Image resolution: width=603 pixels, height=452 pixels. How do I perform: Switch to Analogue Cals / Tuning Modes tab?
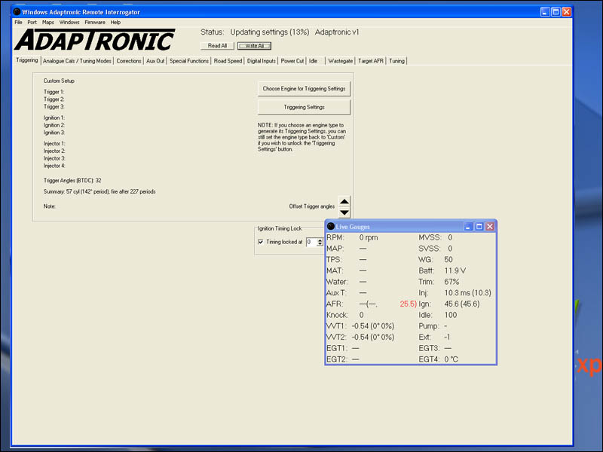(77, 61)
